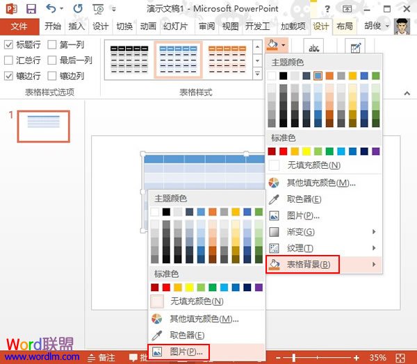Choose 图片(P) picture fill in shading menu

tap(274, 215)
